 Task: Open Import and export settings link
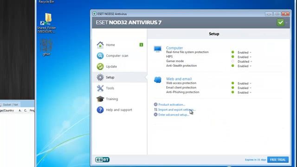[177, 109]
